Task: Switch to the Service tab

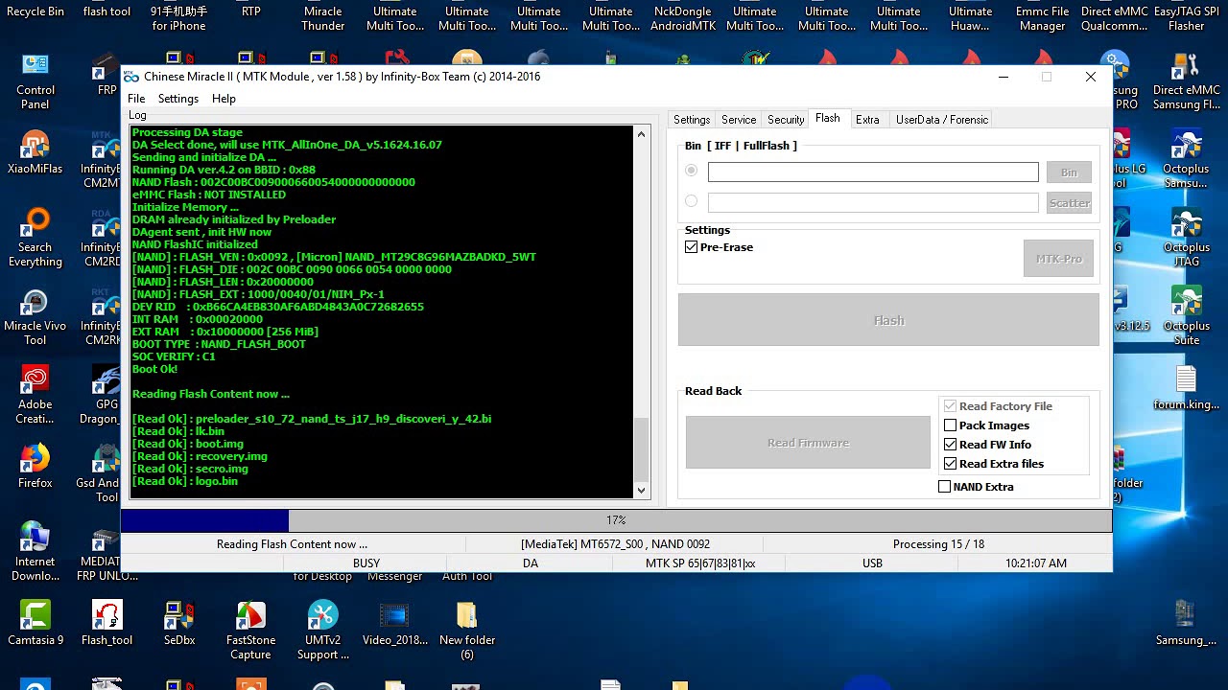Action: 739,120
